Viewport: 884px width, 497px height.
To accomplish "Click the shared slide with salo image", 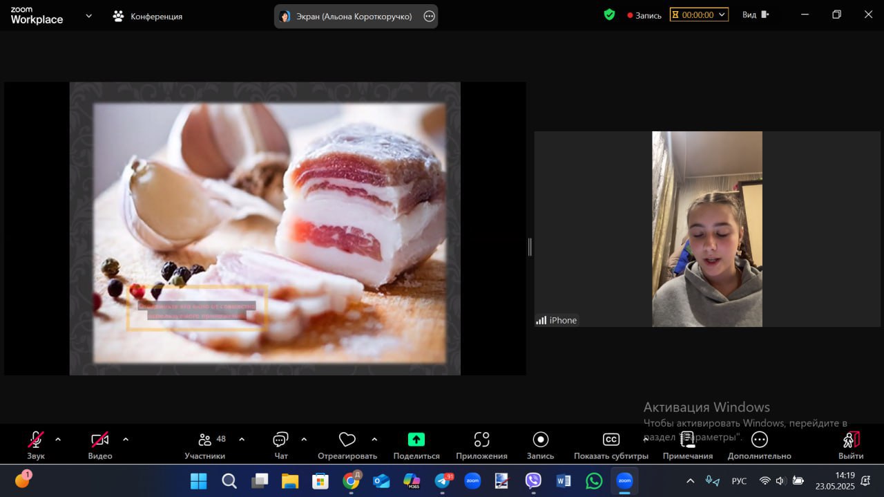I will coord(265,229).
